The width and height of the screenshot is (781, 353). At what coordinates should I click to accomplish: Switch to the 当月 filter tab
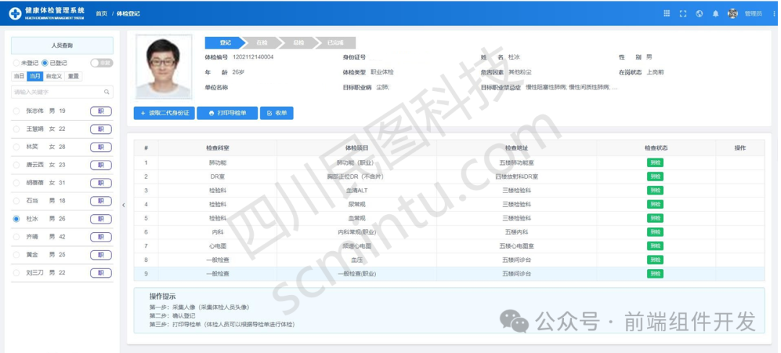(x=35, y=76)
